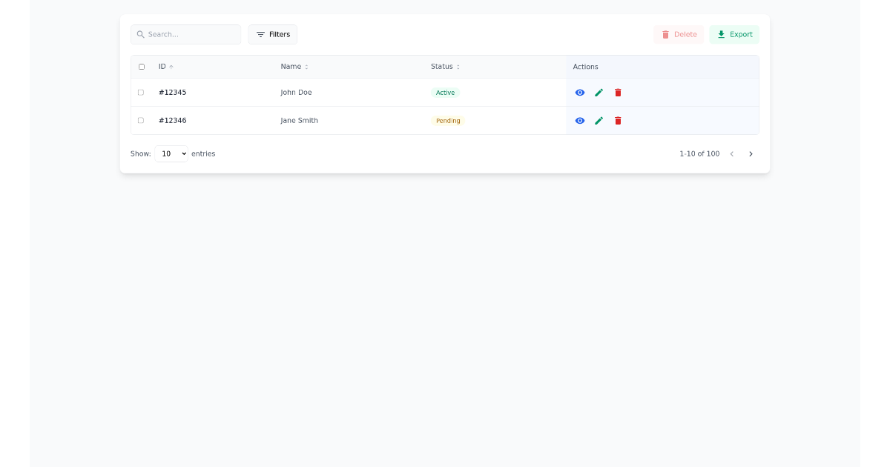Sort the Status column with its arrows
Image resolution: width=890 pixels, height=467 pixels.
tap(458, 66)
